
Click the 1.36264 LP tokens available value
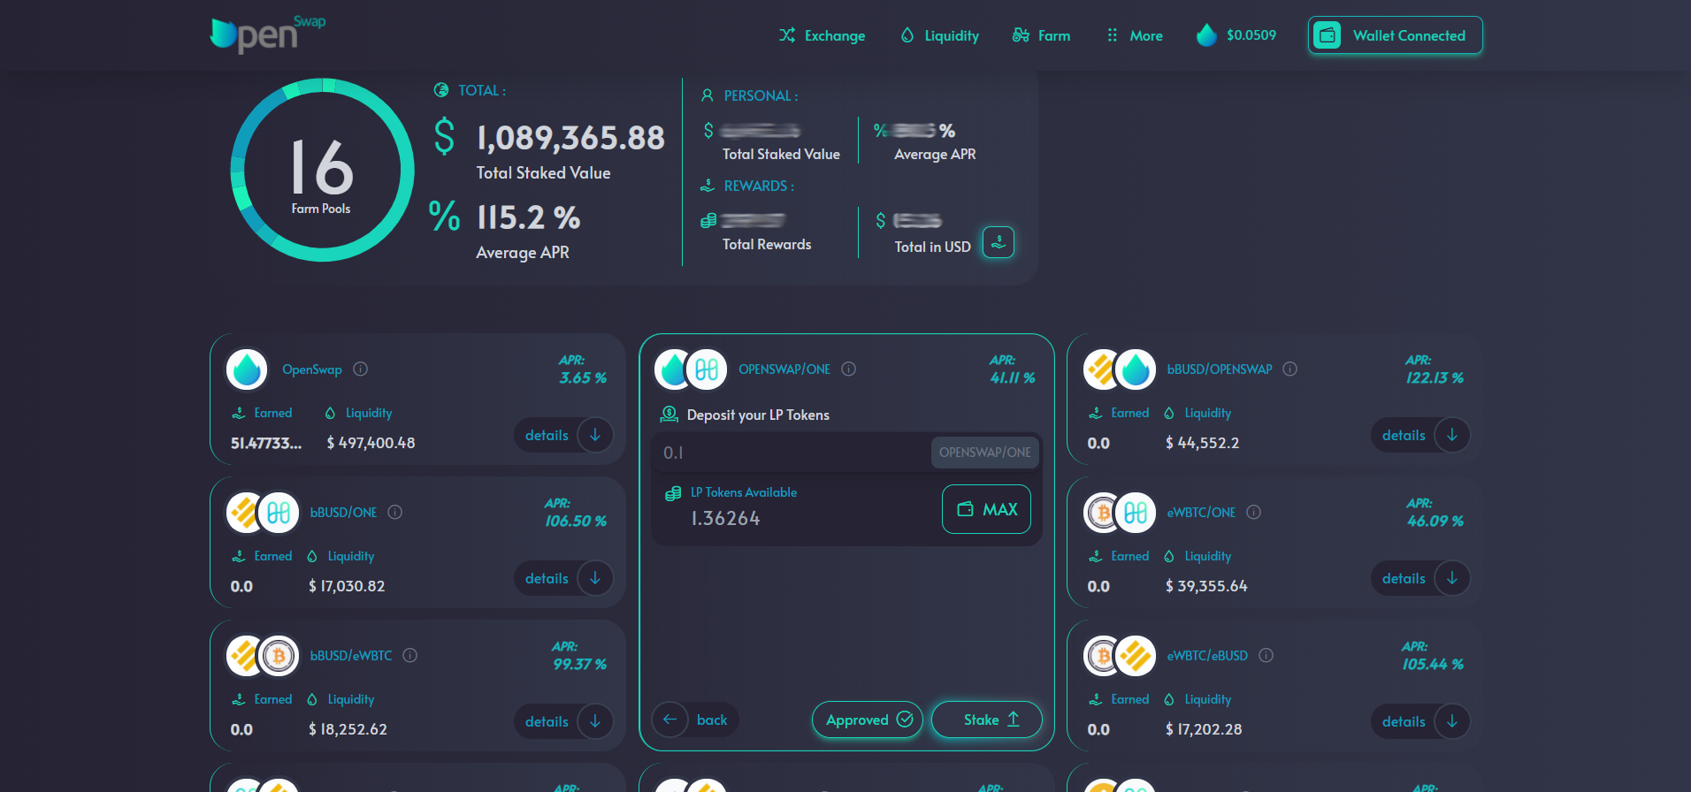[x=725, y=519]
